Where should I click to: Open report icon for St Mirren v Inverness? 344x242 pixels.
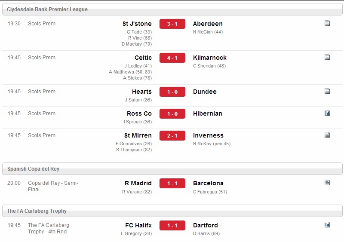[x=327, y=135]
